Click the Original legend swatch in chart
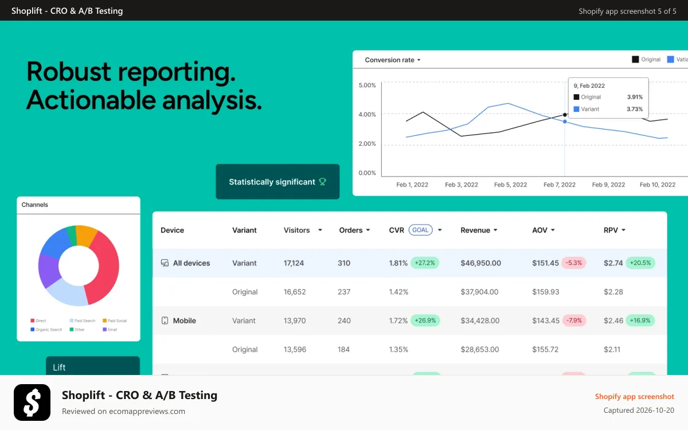The image size is (688, 430). (x=635, y=60)
